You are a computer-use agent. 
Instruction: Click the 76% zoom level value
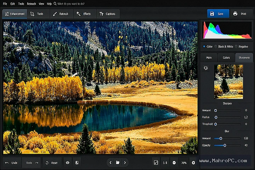tap(184, 163)
